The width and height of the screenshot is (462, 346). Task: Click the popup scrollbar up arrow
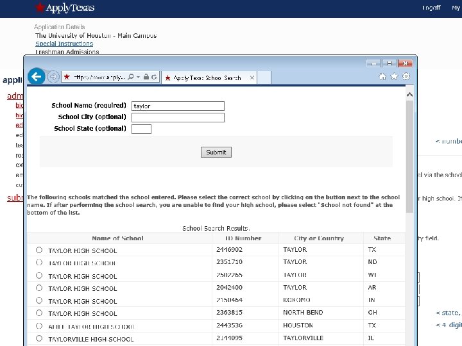coord(409,95)
